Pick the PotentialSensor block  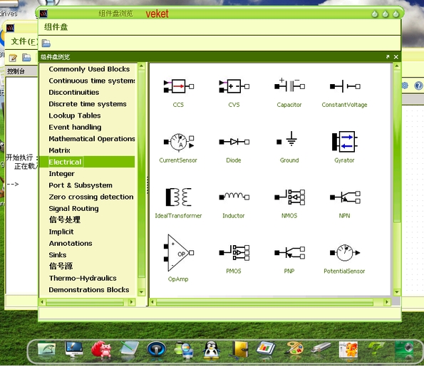[x=344, y=253]
